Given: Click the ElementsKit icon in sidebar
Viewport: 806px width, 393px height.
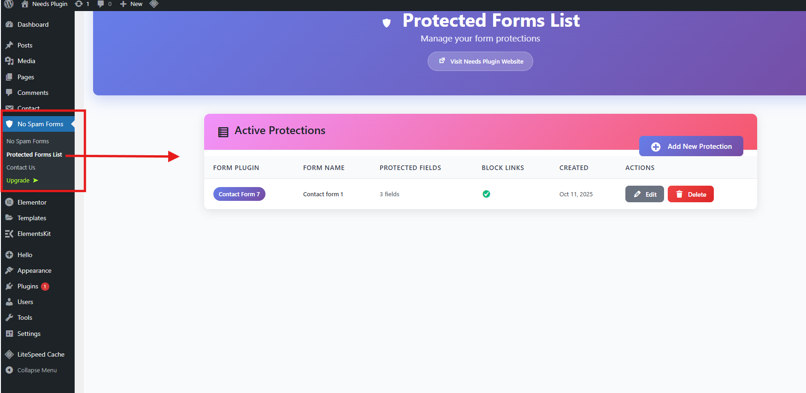Looking at the screenshot, I should coord(9,234).
